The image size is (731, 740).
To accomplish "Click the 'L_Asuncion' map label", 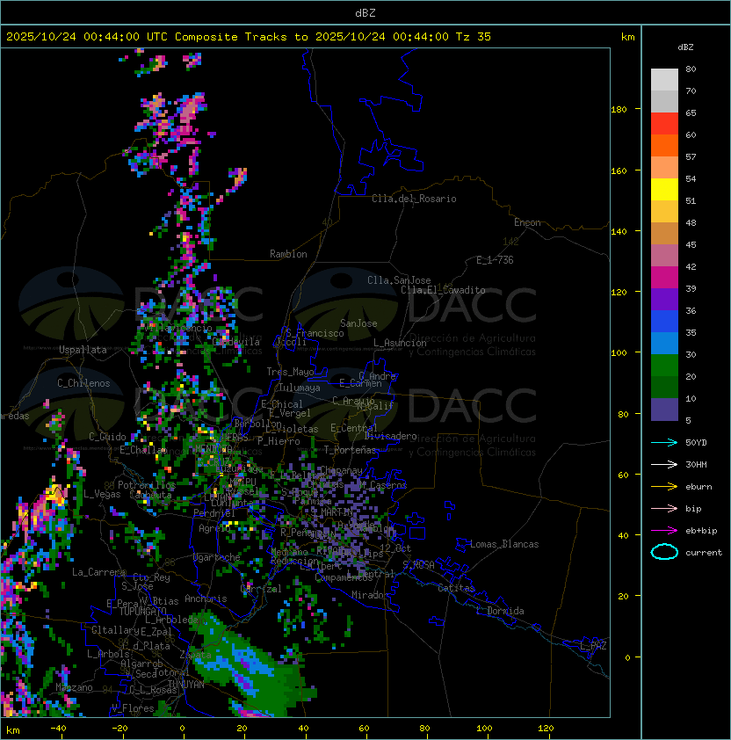I will point(400,343).
